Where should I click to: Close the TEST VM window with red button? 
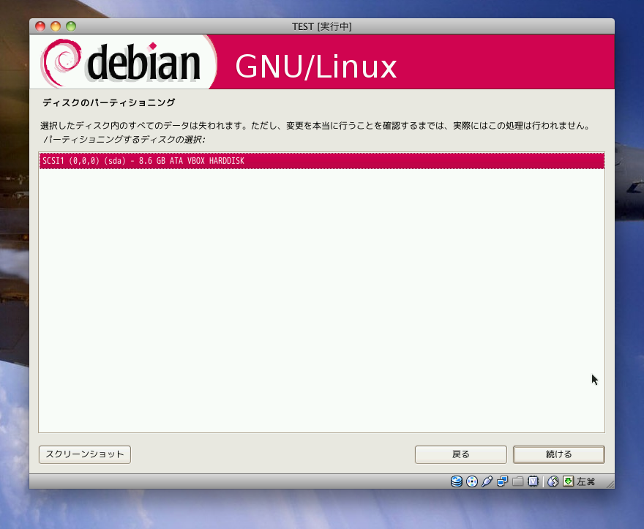pos(40,26)
